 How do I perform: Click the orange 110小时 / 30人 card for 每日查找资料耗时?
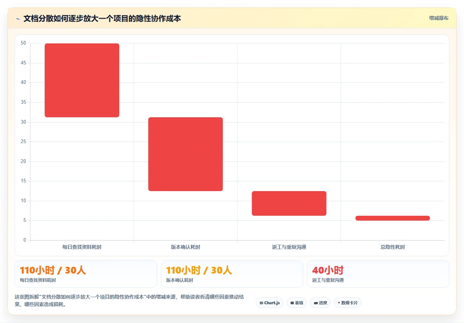pos(86,274)
